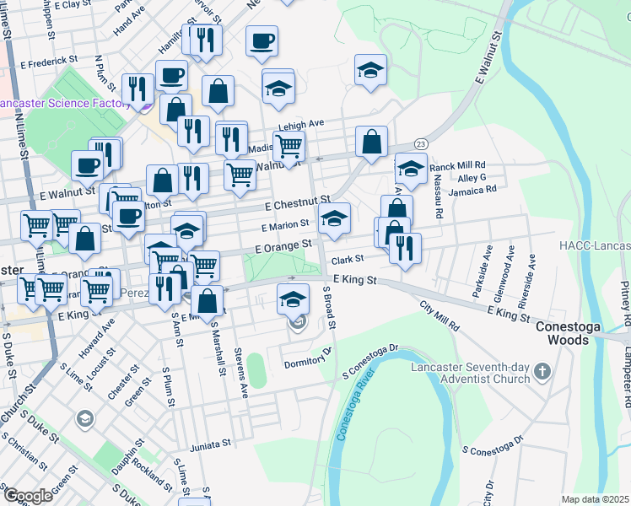
Task: Select the school marker next to Ranck Mill Rd
Action: pos(411,168)
